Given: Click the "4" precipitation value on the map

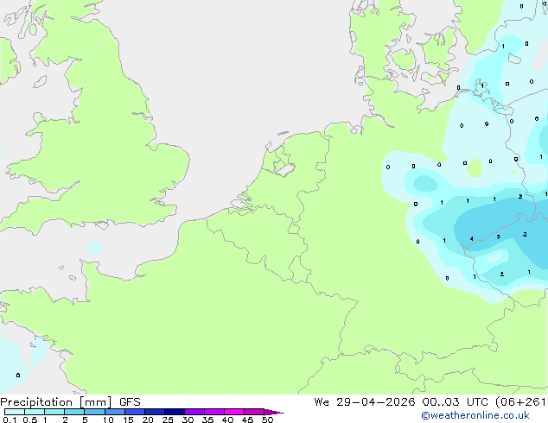Looking at the screenshot, I should 472,239.
